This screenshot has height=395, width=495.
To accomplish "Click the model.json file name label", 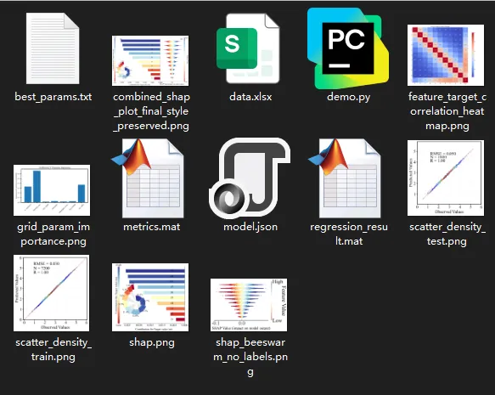I will click(x=250, y=227).
